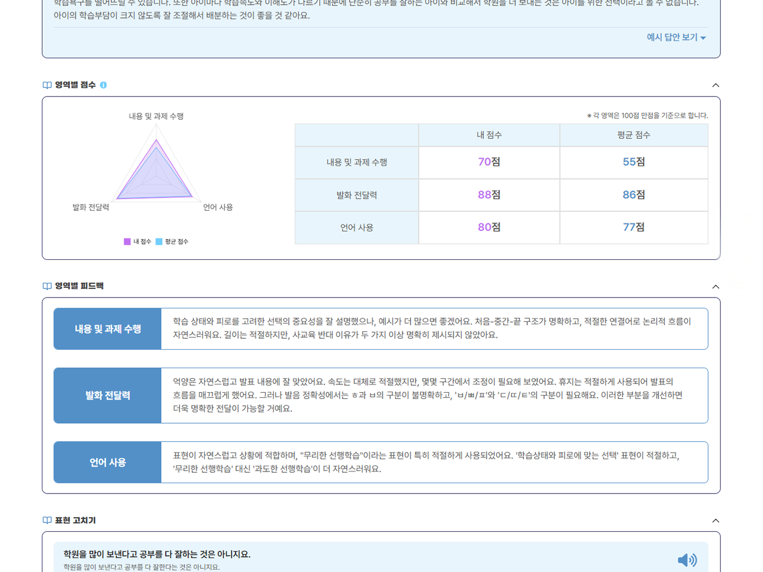Select the 발화 전달력 feedback label
This screenshot has width=763, height=572.
click(x=108, y=395)
